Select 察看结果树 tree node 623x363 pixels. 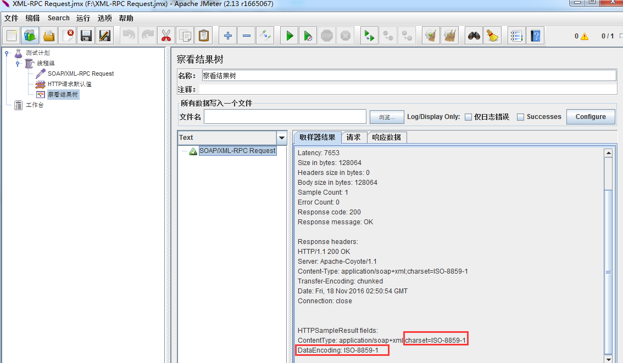(x=63, y=94)
